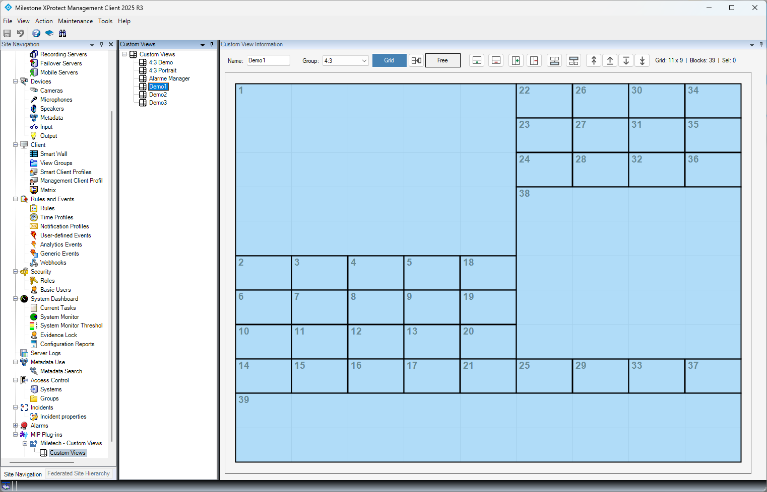Select the Demo3 custom view
Screen dimensions: 767x492
[158, 103]
